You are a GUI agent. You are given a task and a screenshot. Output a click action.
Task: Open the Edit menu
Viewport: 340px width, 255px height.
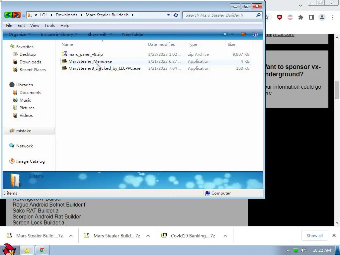(21, 25)
